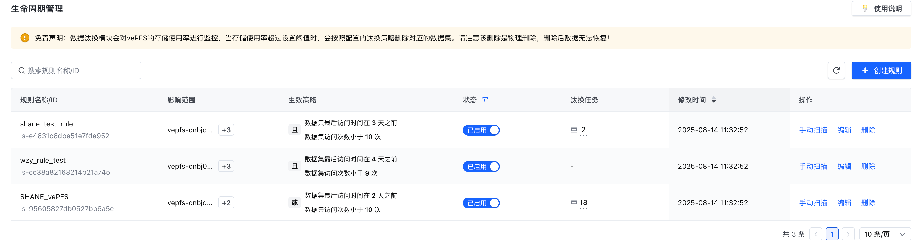This screenshot has width=918, height=244.
Task: Click the 创建规则 button
Action: (881, 71)
